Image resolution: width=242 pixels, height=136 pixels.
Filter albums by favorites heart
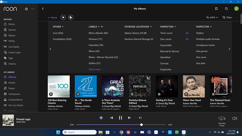[x=63, y=18]
